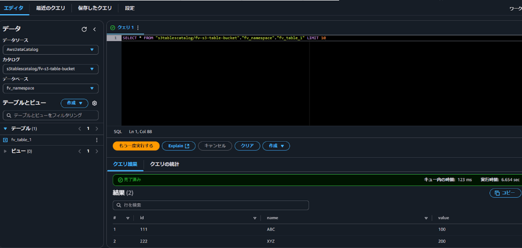522x248 pixels.
Task: Select the value cell 200
Action: (442, 241)
